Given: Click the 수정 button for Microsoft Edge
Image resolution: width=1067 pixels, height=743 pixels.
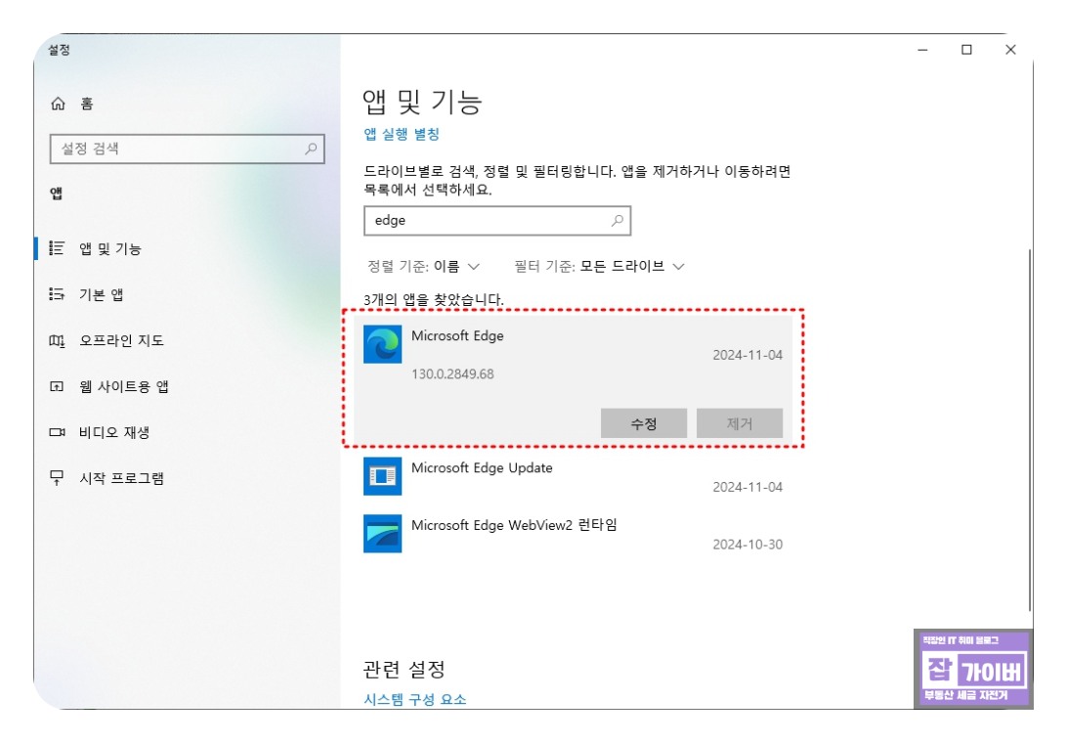Looking at the screenshot, I should point(644,423).
